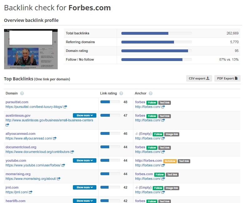
Task: Expand Show more for jrnl.com
Action: (x=84, y=187)
